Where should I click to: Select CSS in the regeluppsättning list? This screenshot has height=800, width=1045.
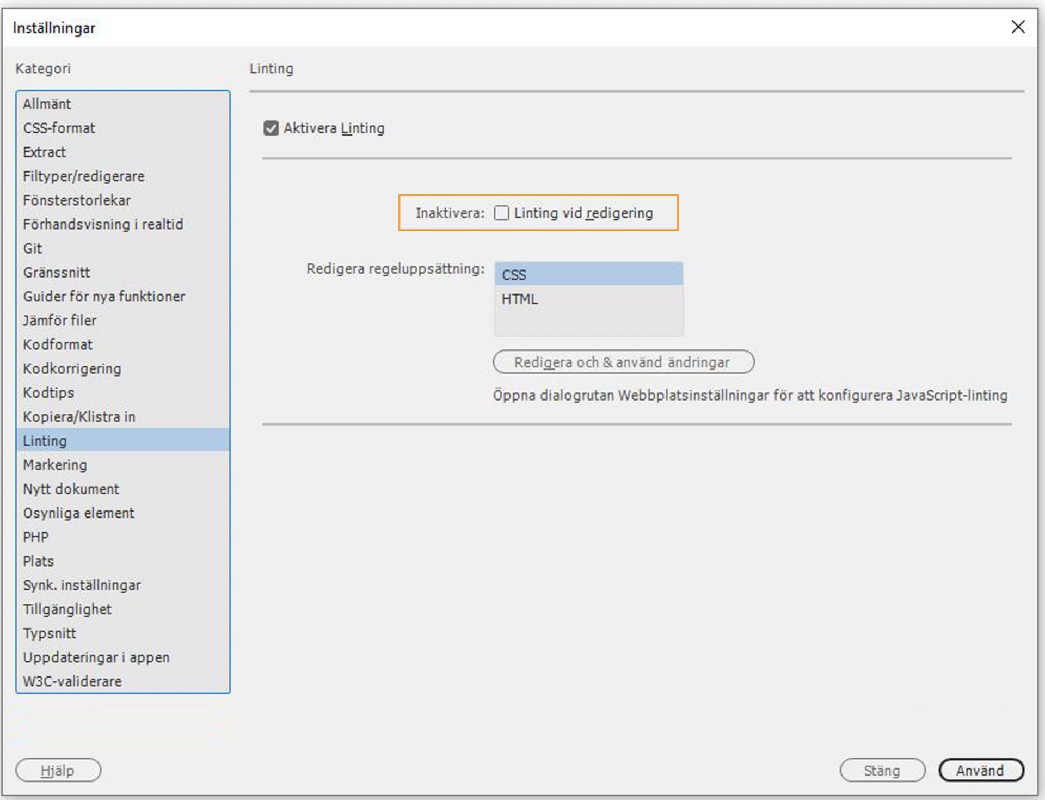tap(588, 275)
